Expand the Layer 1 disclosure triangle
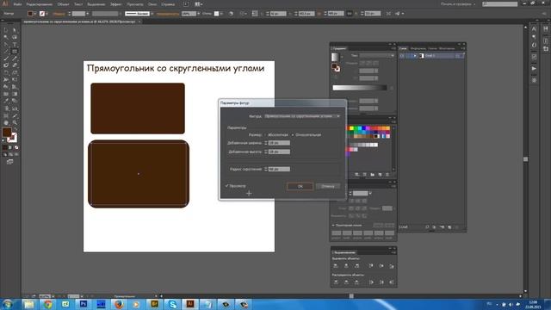Screen dimensions: 551x310 415,55
